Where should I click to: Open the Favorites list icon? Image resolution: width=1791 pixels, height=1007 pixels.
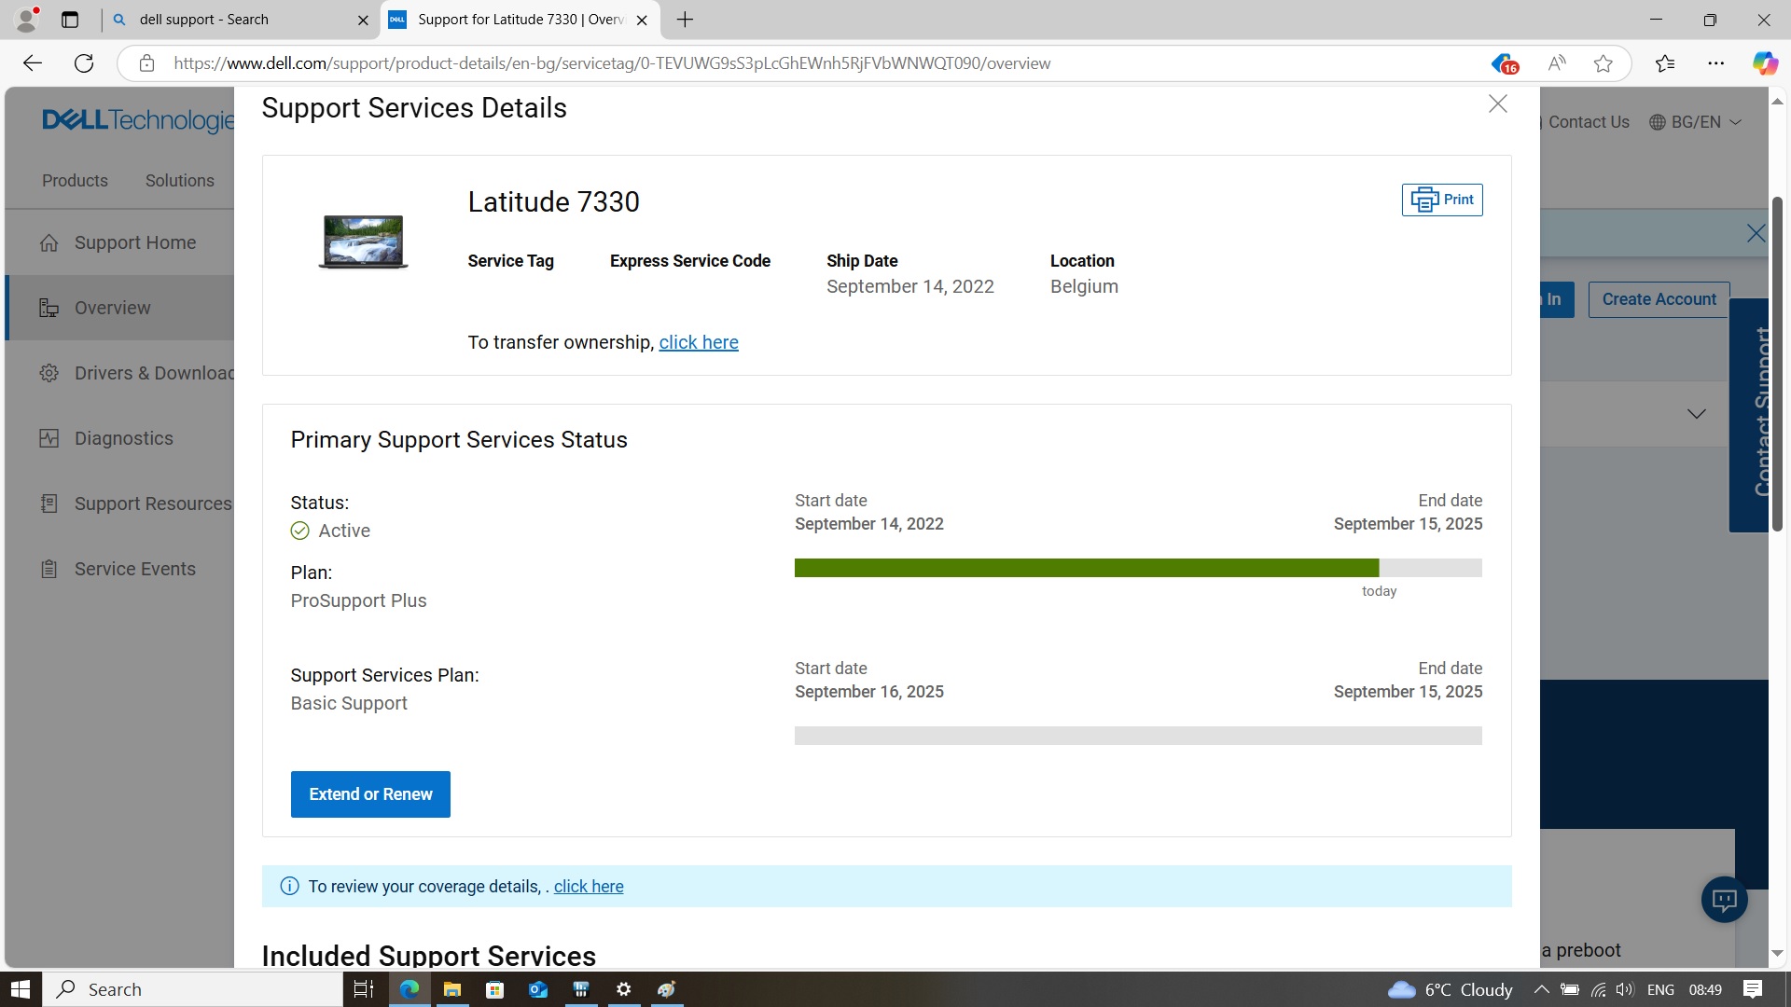coord(1665,63)
